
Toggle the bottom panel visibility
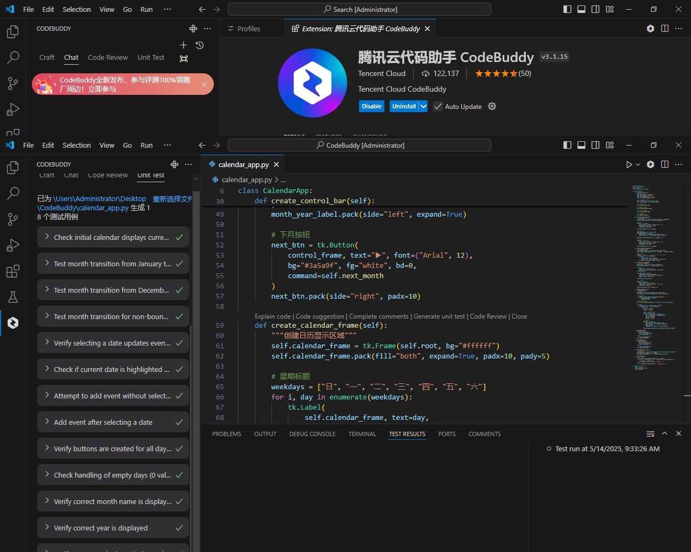click(581, 145)
